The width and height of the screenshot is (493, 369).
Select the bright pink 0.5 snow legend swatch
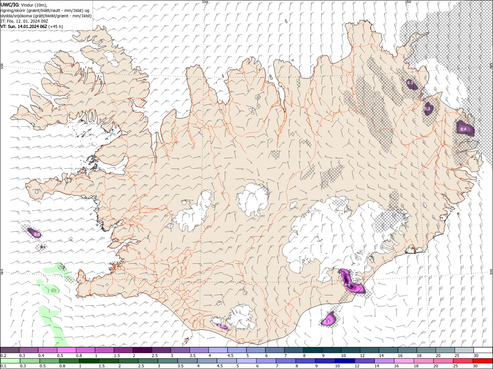coord(66,350)
